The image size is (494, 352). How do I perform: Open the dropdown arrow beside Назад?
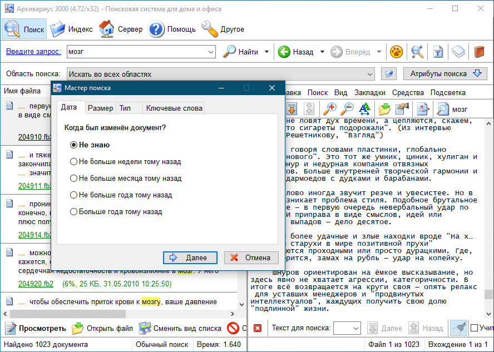point(322,52)
